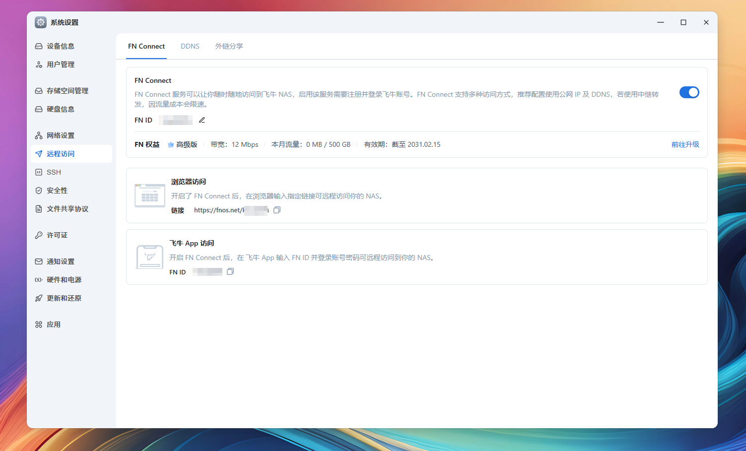The image size is (746, 451).
Task: Click the 系统设置 gear icon in title bar
Action: tap(40, 22)
